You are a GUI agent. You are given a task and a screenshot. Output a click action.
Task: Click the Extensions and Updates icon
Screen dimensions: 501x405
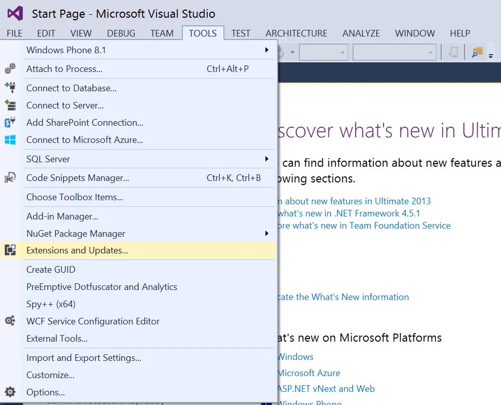click(10, 250)
